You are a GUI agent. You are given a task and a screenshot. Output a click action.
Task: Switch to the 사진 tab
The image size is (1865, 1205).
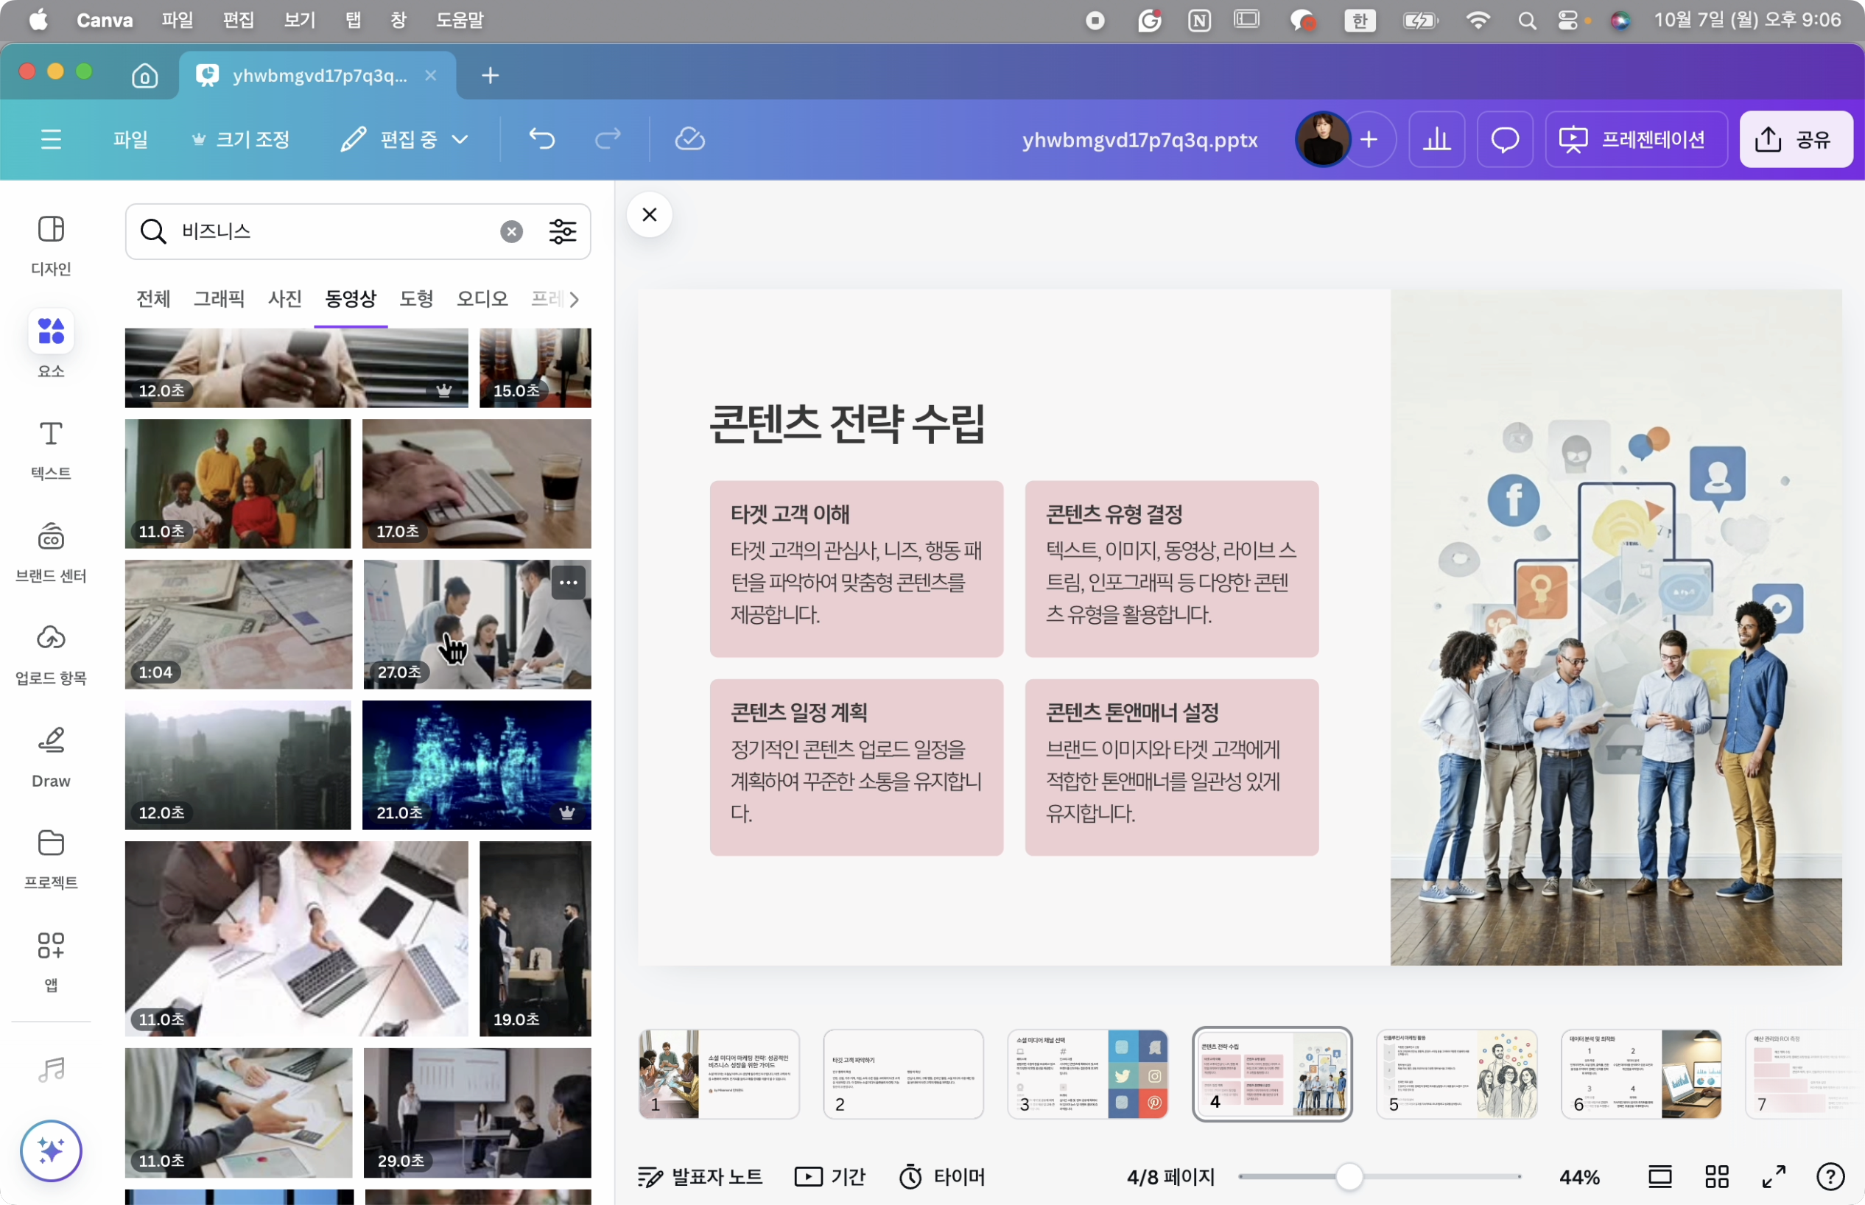click(x=285, y=298)
